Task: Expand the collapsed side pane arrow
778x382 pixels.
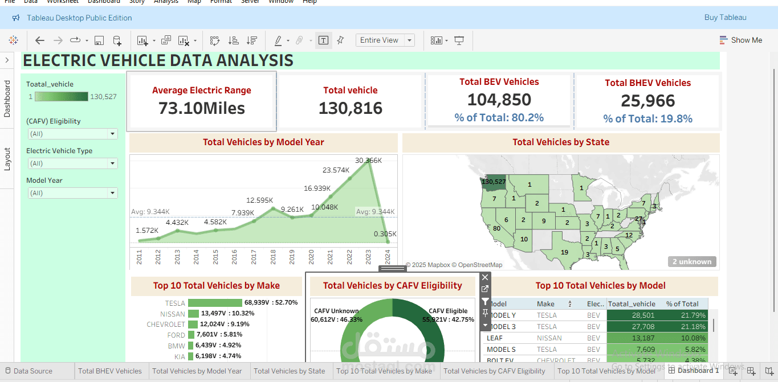Action: pos(7,60)
